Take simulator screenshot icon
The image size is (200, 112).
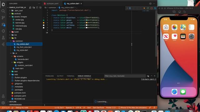[x=174, y=12]
